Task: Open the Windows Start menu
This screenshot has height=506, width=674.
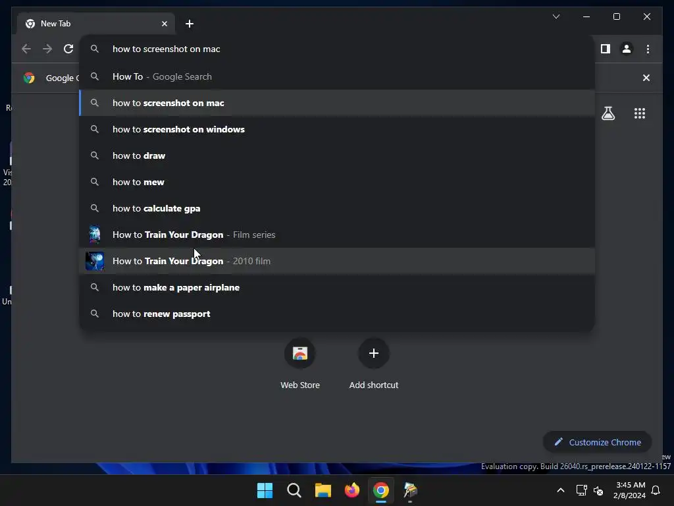Action: (x=265, y=490)
